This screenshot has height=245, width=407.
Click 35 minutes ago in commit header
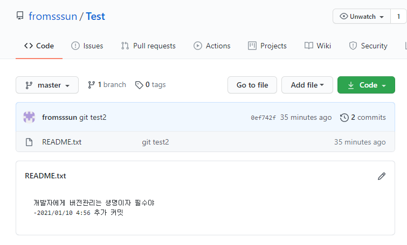coord(306,117)
